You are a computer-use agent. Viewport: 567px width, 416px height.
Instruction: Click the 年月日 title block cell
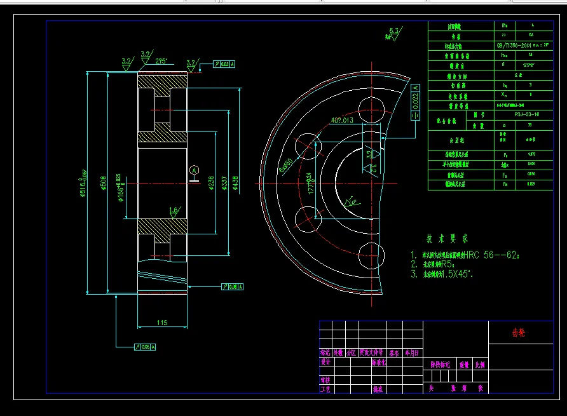[x=413, y=352]
